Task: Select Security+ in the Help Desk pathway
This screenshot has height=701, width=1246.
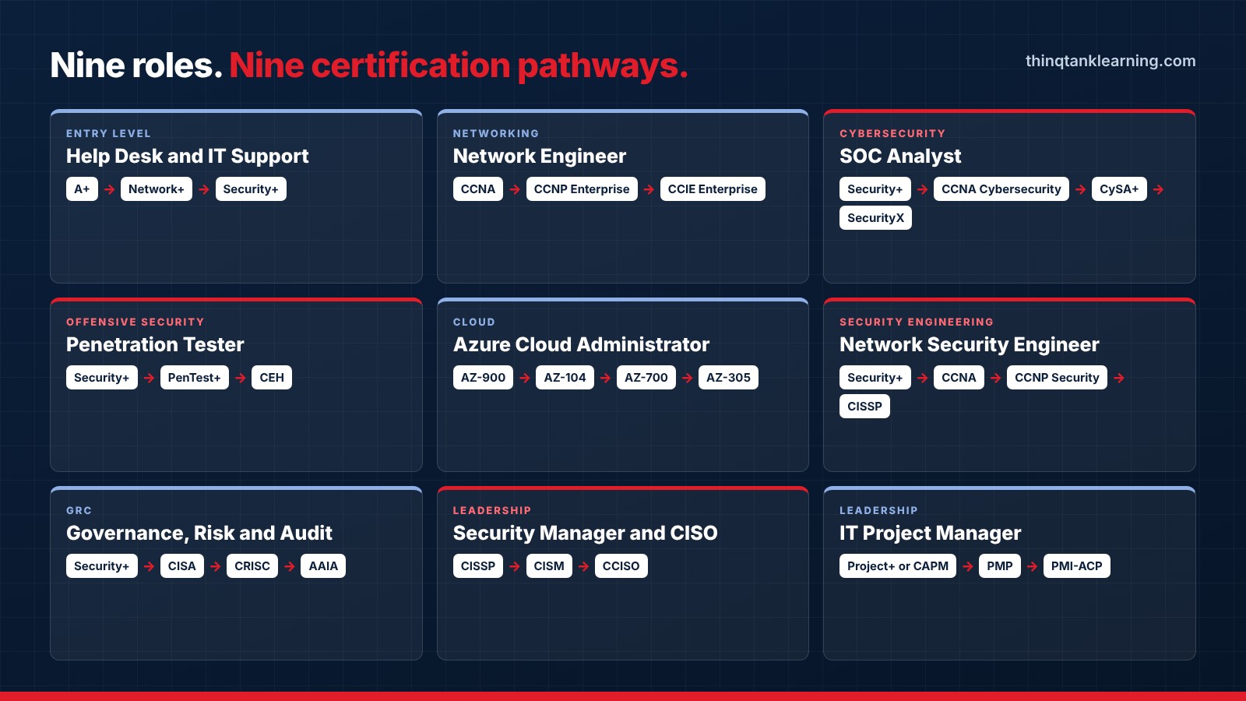Action: 251,189
